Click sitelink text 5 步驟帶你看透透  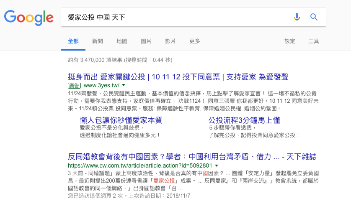coord(232,127)
